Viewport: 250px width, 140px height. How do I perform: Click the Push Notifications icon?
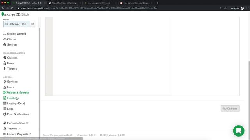5,114
